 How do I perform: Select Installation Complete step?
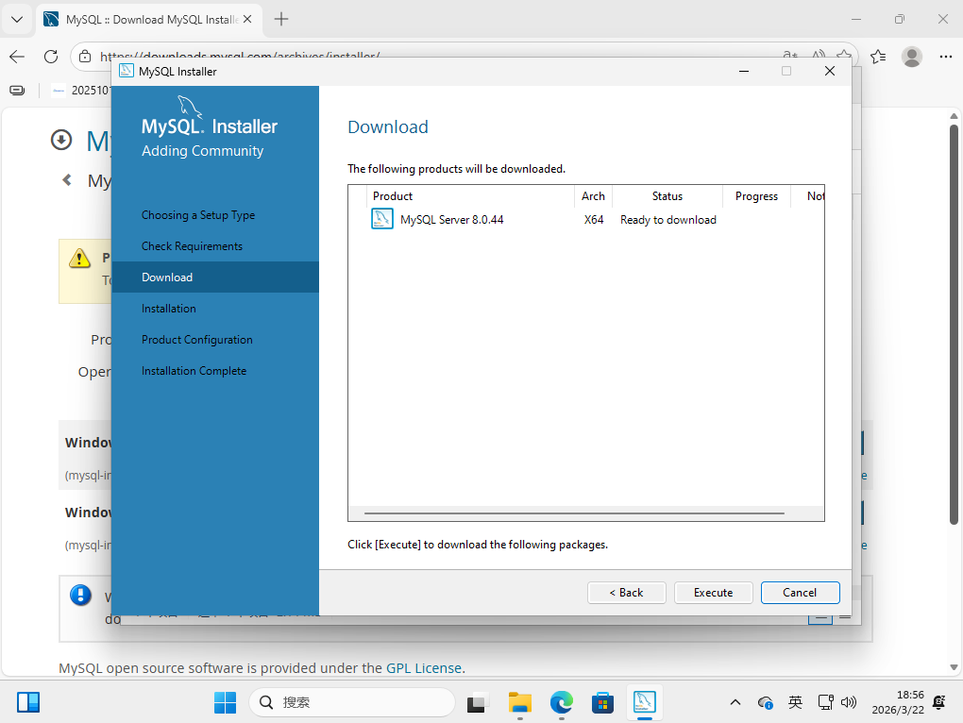[194, 371]
